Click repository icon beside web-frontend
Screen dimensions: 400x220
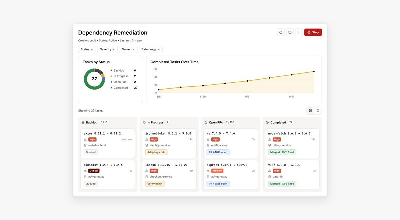click(x=85, y=145)
